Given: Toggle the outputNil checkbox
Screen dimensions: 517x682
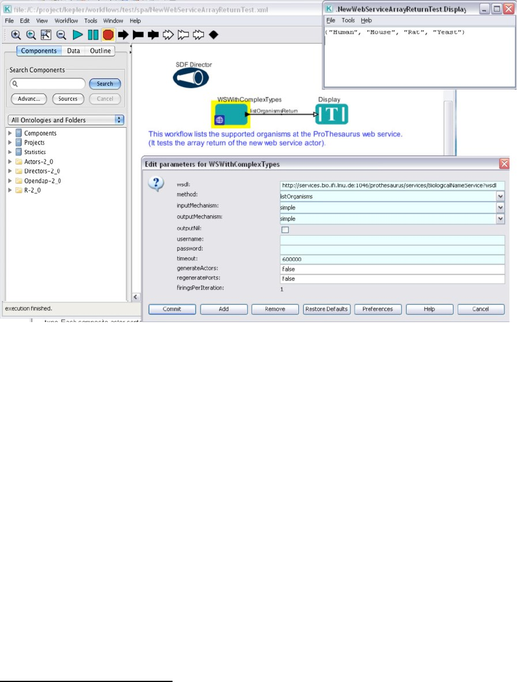Looking at the screenshot, I should (285, 229).
